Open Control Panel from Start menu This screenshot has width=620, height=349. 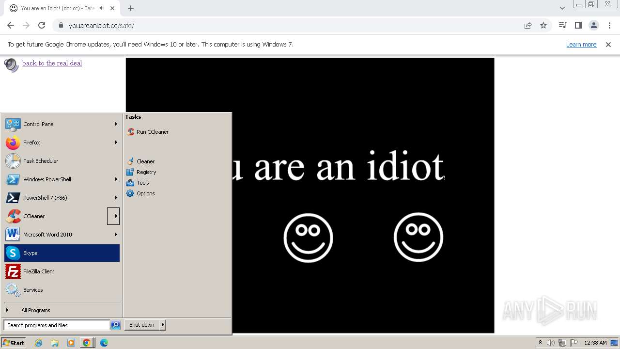pyautogui.click(x=62, y=124)
